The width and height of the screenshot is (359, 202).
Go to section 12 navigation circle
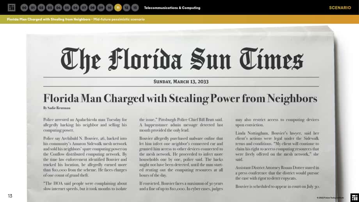(x=126, y=7)
